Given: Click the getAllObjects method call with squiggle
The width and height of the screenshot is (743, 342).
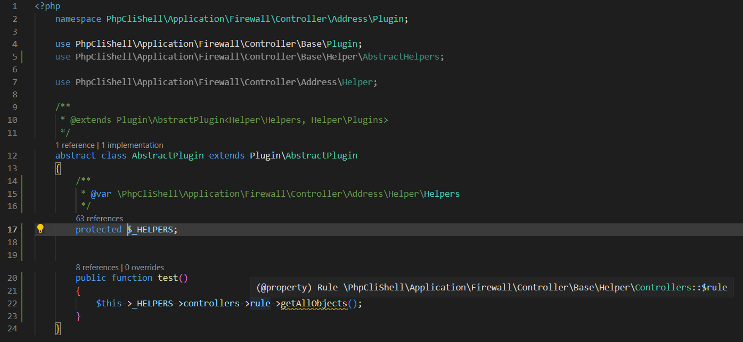Looking at the screenshot, I should (314, 303).
